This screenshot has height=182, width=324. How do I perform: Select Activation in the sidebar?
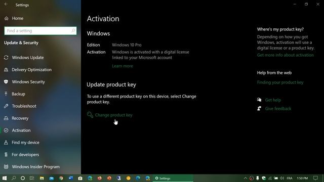[17, 130]
